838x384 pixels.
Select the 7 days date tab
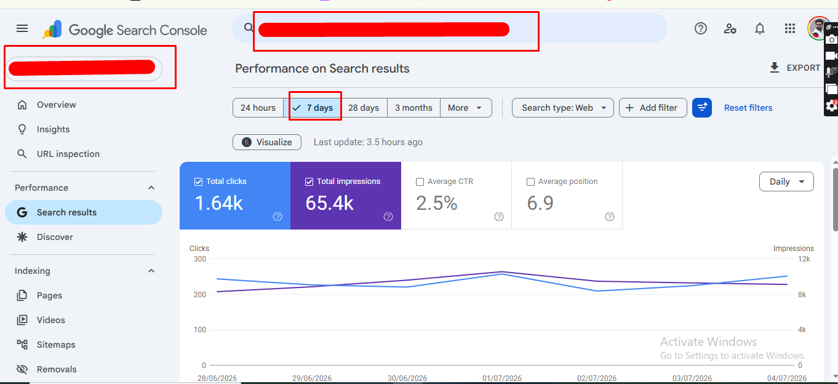click(314, 108)
